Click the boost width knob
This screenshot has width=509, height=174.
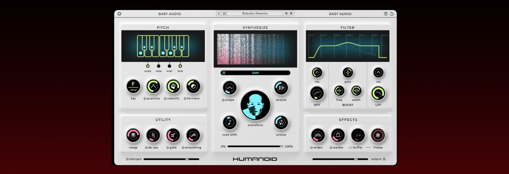click(356, 91)
